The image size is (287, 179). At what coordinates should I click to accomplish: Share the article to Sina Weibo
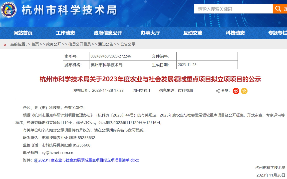coord(236,91)
